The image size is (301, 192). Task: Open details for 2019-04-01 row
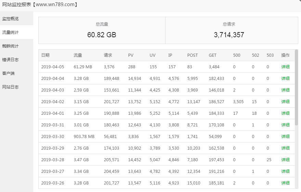click(x=285, y=113)
